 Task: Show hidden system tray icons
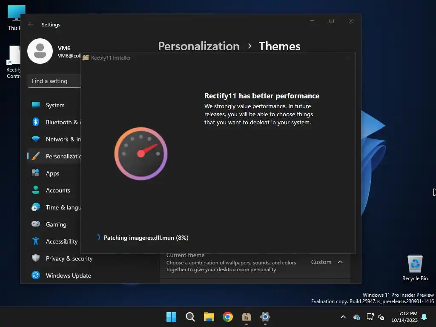pos(343,317)
